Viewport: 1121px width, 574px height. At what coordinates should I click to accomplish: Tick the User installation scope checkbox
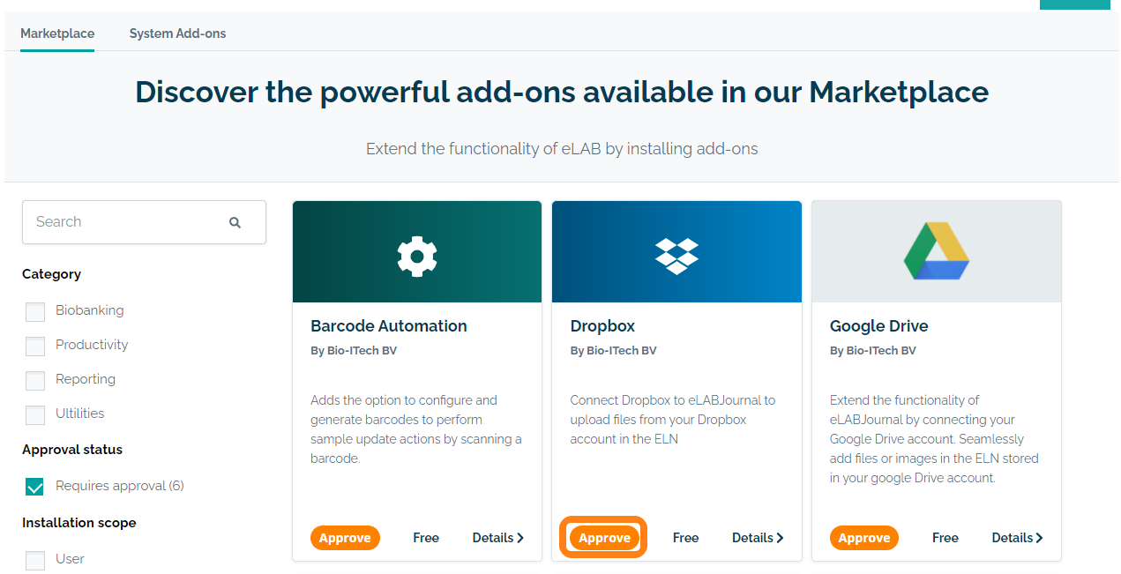tap(35, 560)
